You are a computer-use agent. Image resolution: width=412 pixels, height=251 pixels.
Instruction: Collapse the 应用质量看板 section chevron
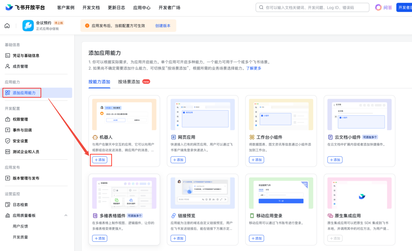click(66, 216)
